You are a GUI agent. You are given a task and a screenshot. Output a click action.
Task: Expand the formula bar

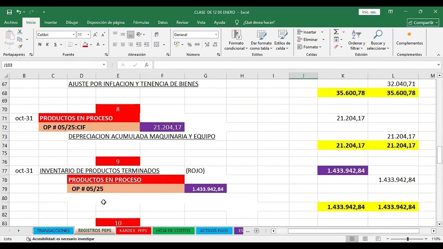coord(439,65)
